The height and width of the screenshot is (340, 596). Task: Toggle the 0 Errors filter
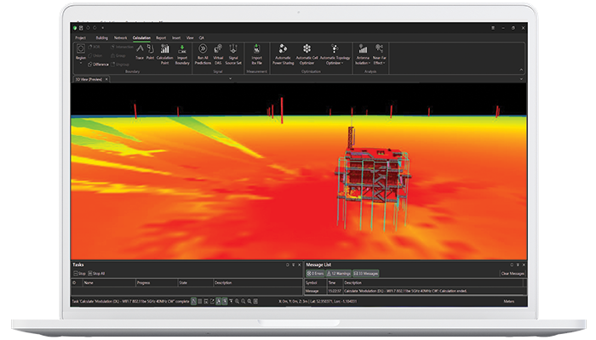pyautogui.click(x=315, y=274)
